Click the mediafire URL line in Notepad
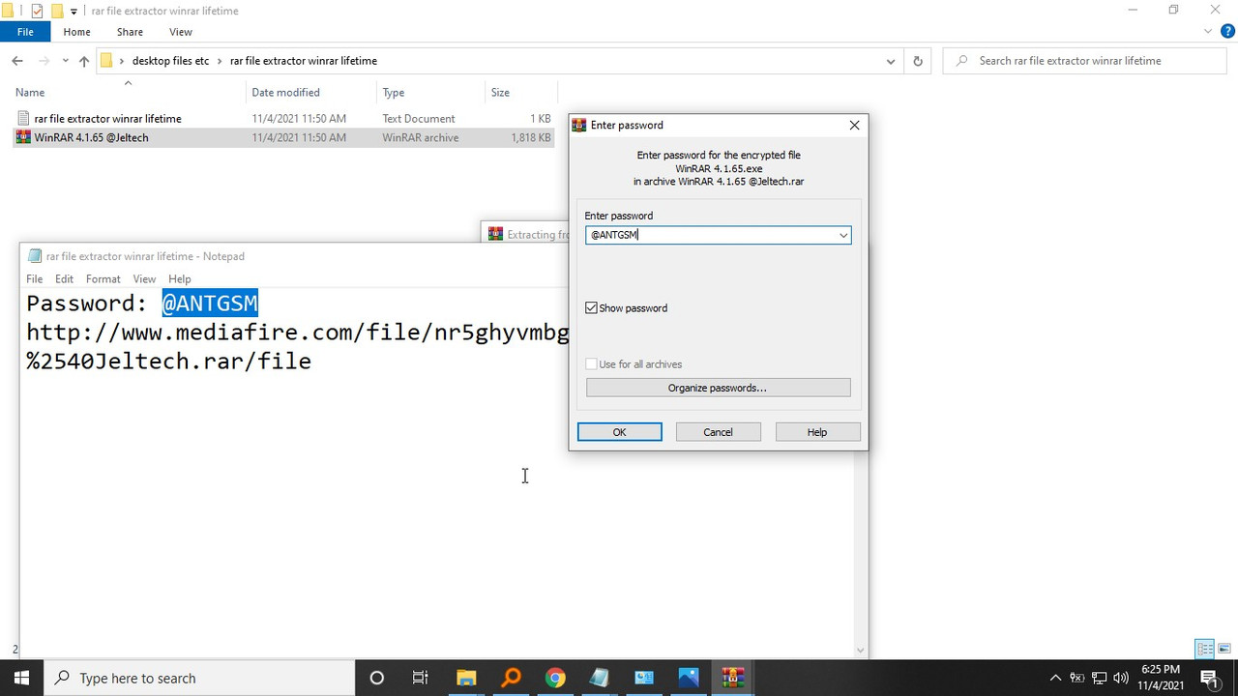The width and height of the screenshot is (1238, 696). pyautogui.click(x=297, y=333)
